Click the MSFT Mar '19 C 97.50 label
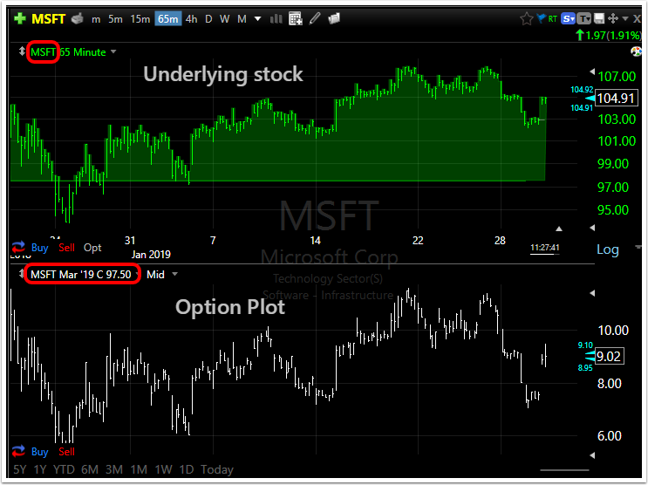The image size is (648, 485). click(80, 275)
